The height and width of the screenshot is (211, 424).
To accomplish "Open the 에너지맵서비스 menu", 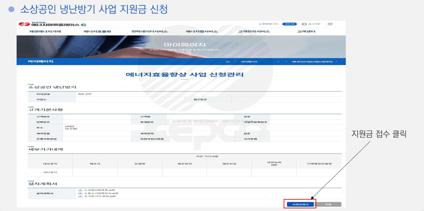I will [x=201, y=31].
